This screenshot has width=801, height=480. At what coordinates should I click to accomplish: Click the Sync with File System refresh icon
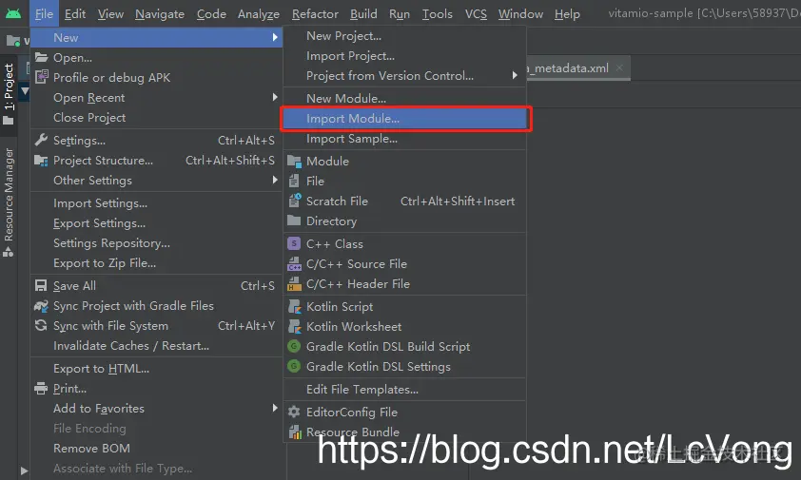pyautogui.click(x=41, y=325)
